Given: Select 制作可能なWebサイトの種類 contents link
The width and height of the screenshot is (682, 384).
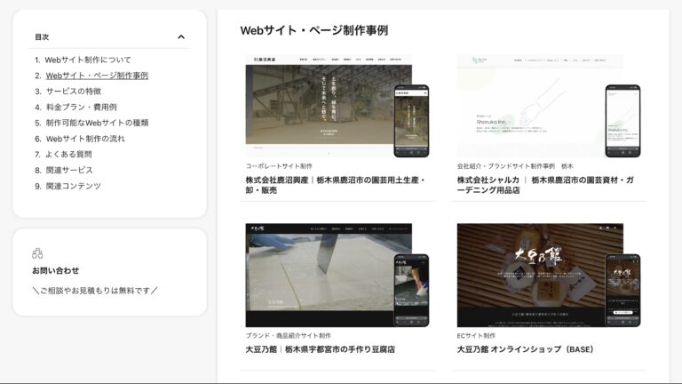Looking at the screenshot, I should [97, 123].
